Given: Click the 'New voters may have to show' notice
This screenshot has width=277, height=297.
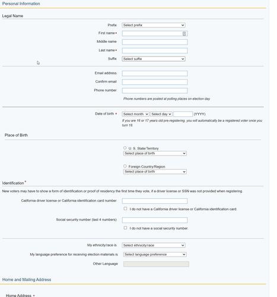Looking at the screenshot, I should click(122, 191).
